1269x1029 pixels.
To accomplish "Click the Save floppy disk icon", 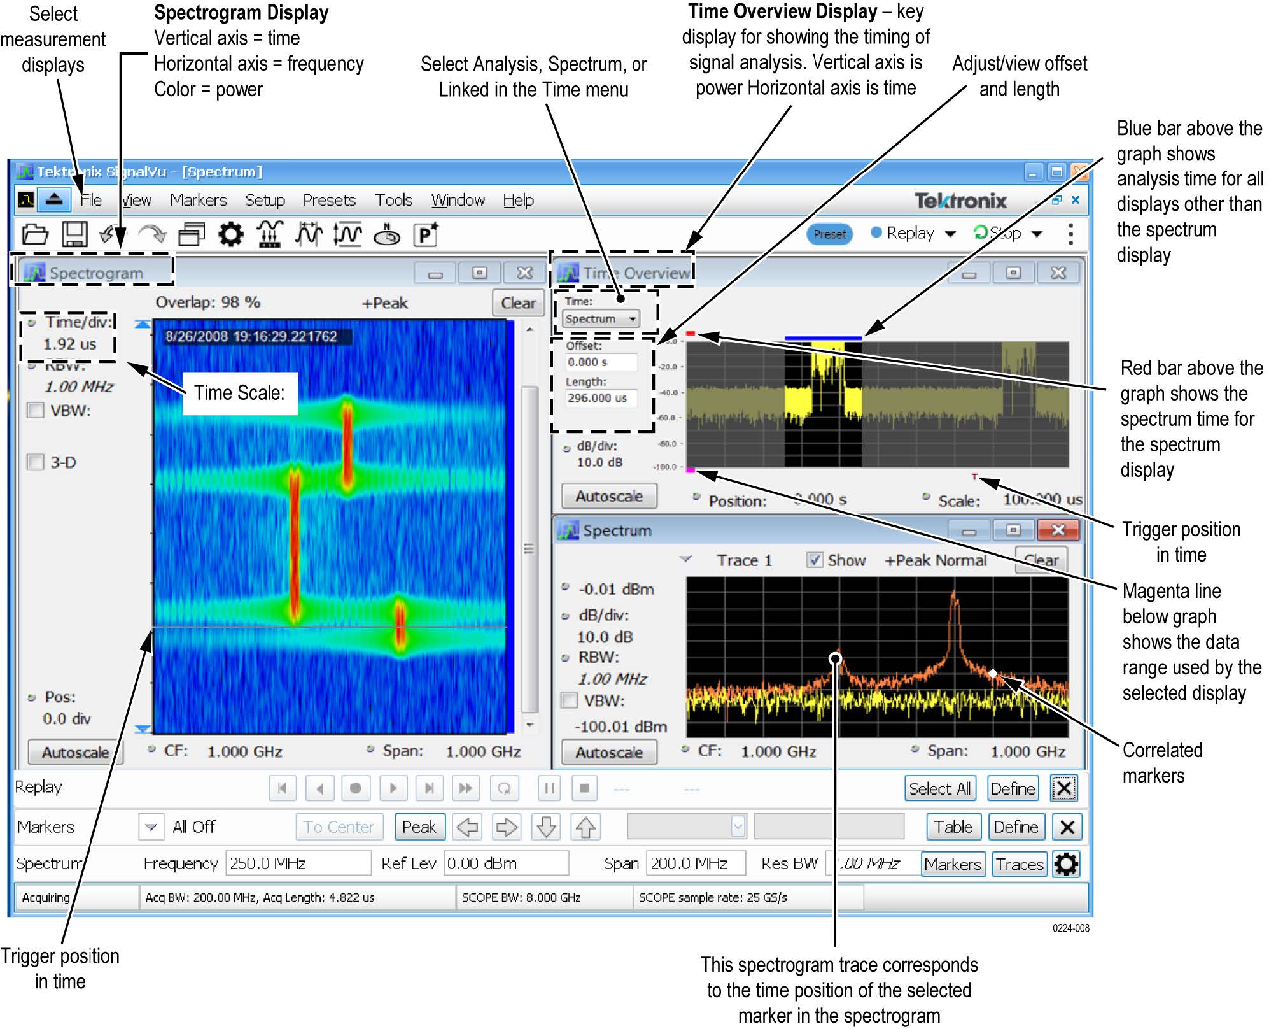I will [x=74, y=234].
